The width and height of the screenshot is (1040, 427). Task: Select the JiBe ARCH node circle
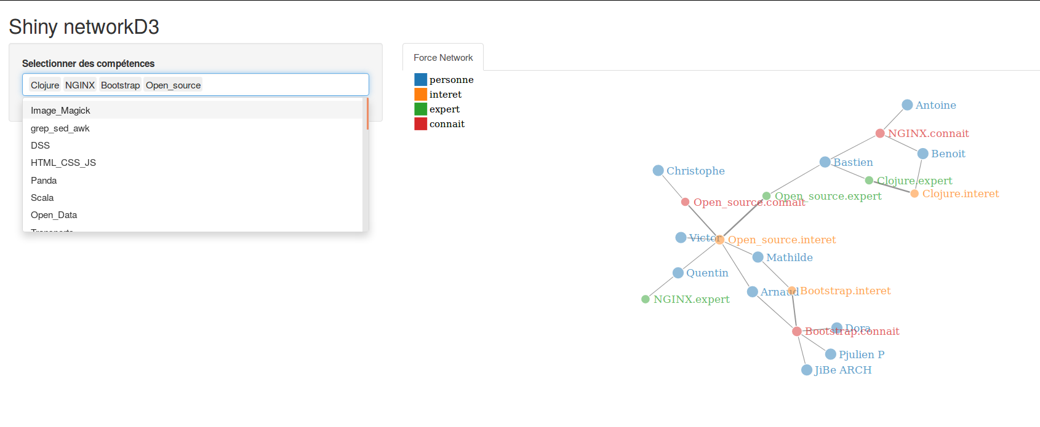(807, 370)
